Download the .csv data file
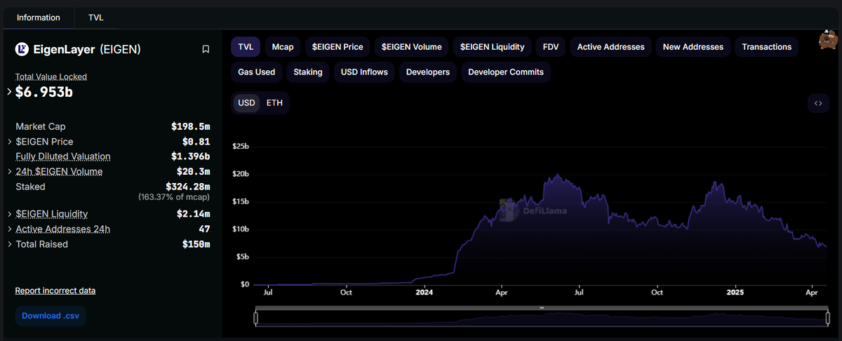 point(51,316)
